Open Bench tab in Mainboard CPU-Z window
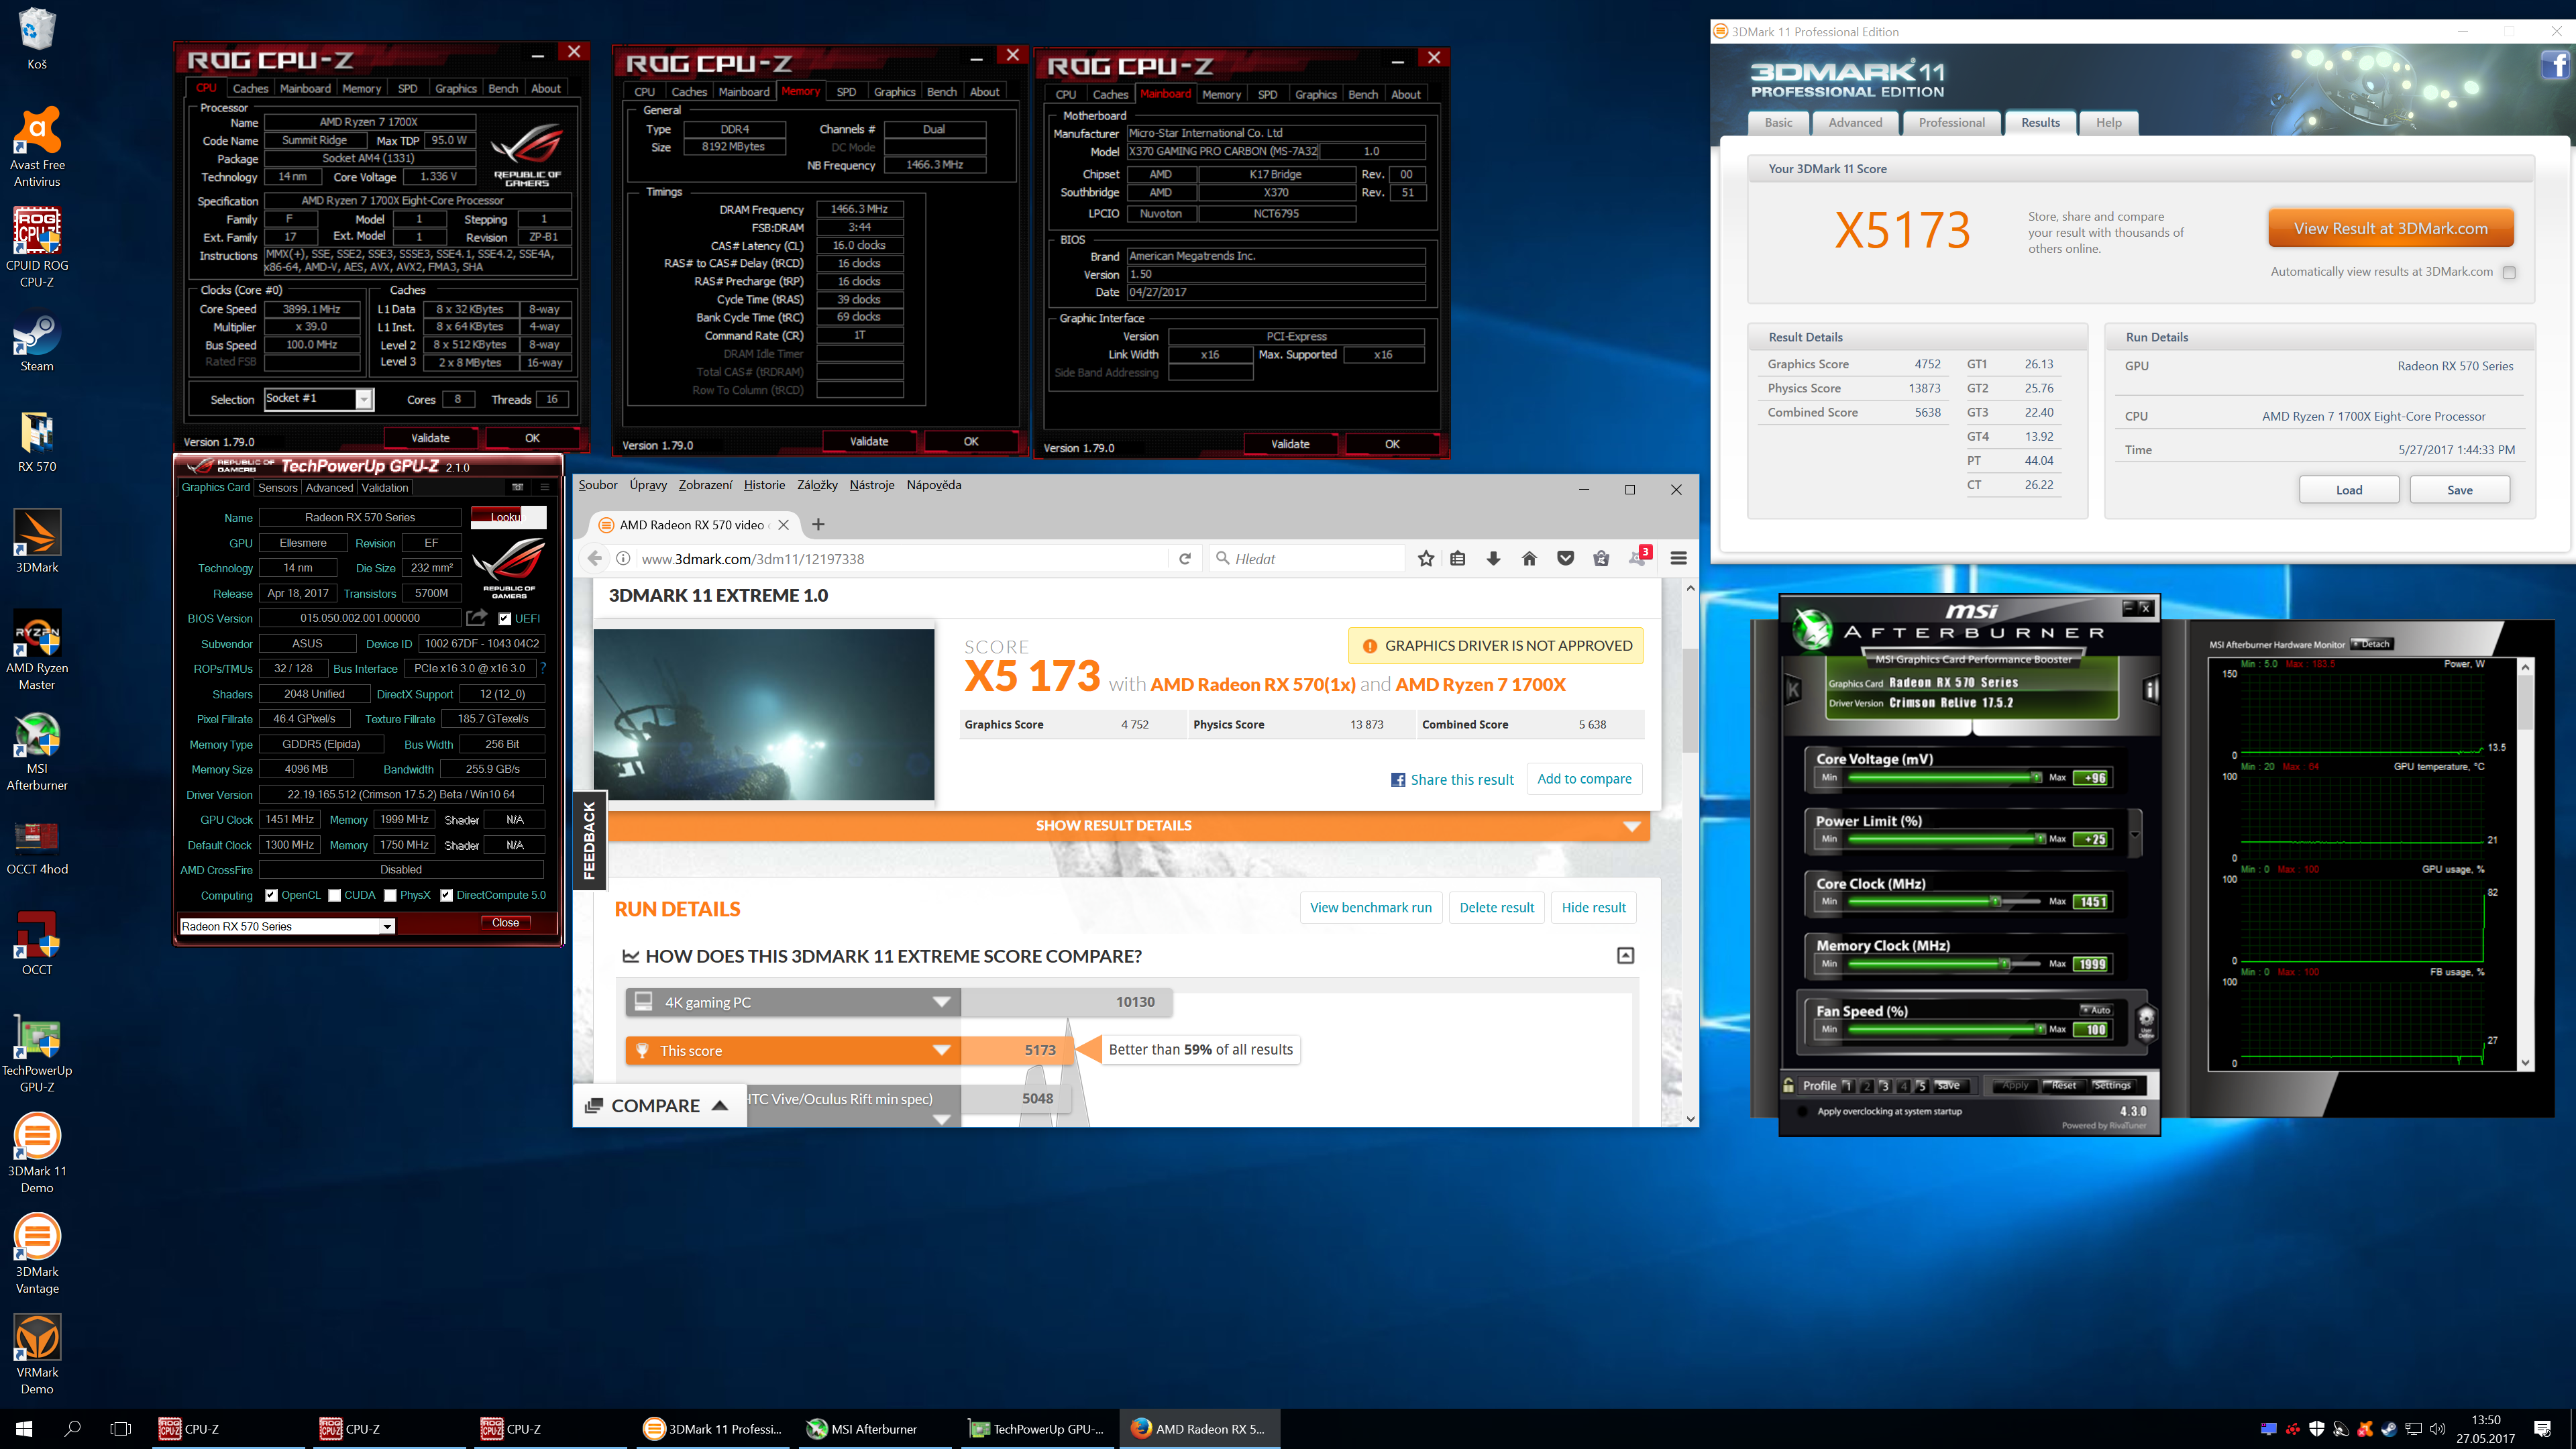The image size is (2576, 1449). tap(1363, 94)
